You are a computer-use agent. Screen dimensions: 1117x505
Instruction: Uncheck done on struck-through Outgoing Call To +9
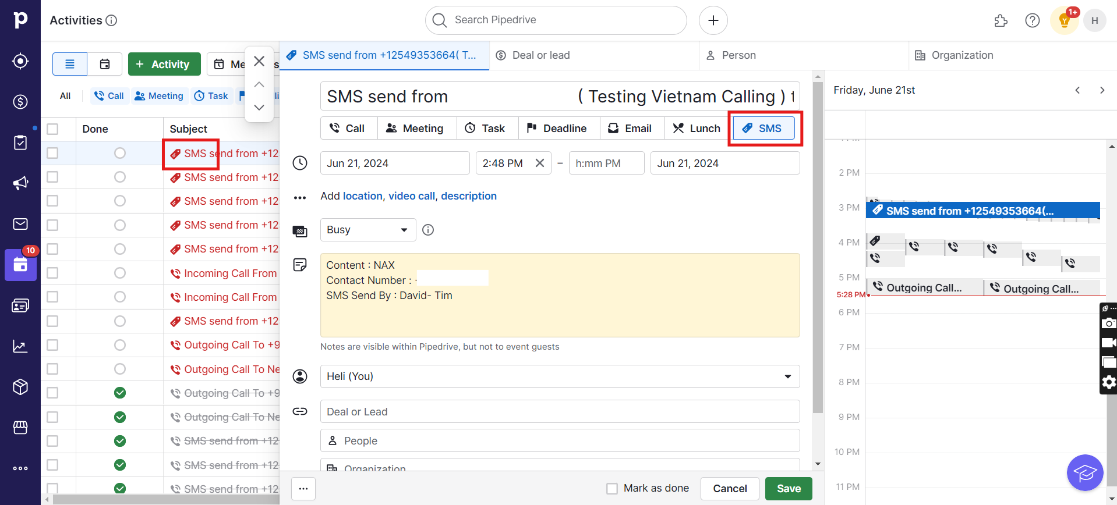(120, 393)
